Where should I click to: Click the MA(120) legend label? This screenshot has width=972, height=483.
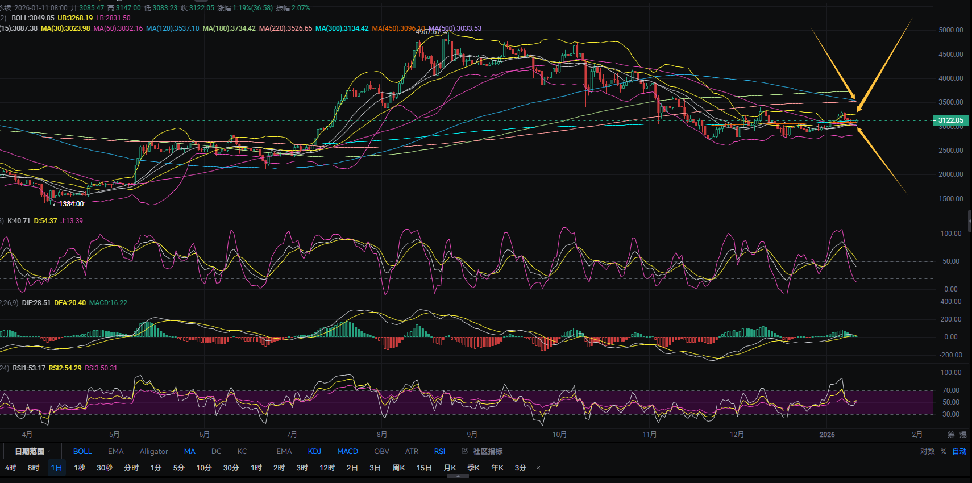[x=172, y=28]
